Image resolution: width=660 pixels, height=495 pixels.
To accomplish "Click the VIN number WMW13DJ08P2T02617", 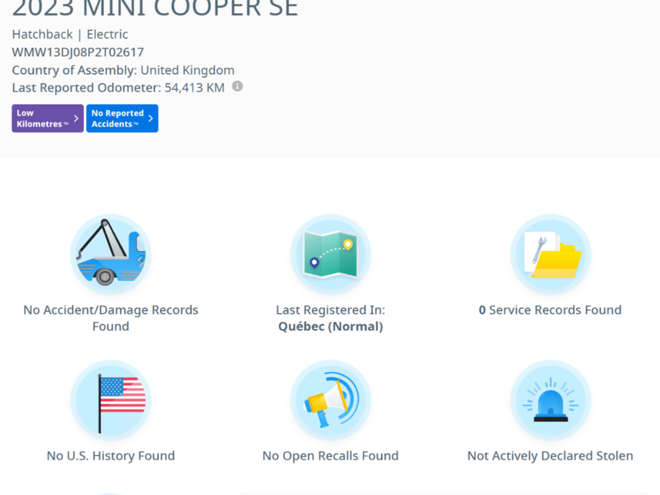I will coord(78,52).
